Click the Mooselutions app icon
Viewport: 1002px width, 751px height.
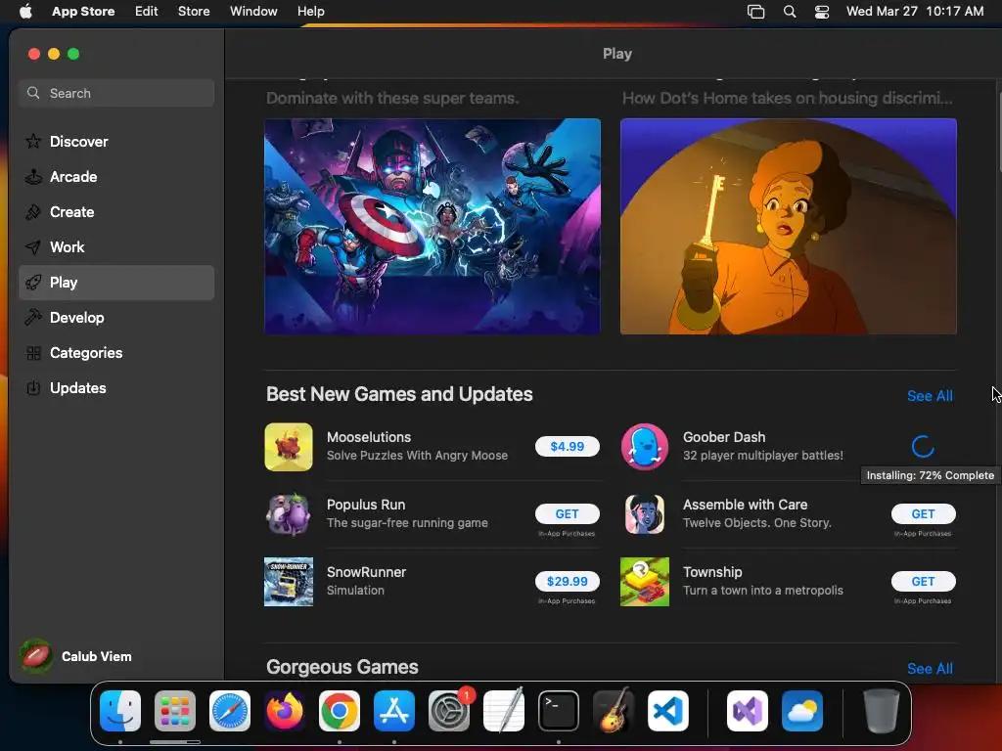[x=289, y=447]
